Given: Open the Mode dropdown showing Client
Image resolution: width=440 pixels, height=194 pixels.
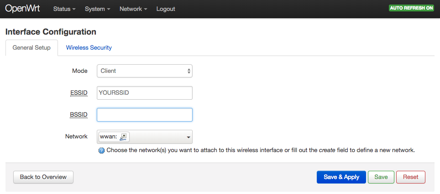Looking at the screenshot, I should (x=145, y=71).
